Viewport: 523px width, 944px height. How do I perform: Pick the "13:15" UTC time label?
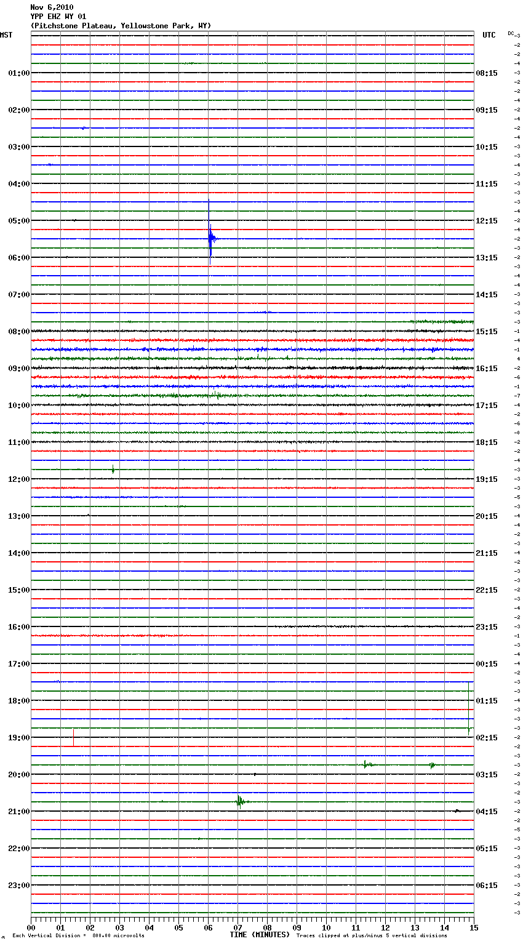(x=487, y=258)
